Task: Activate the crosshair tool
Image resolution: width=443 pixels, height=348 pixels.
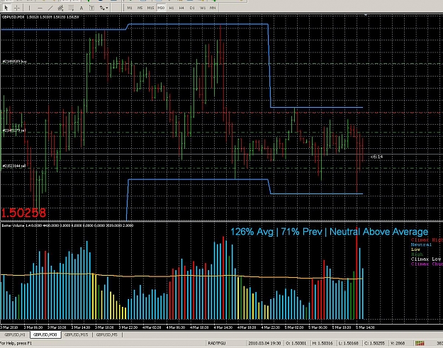Action: [x=17, y=8]
